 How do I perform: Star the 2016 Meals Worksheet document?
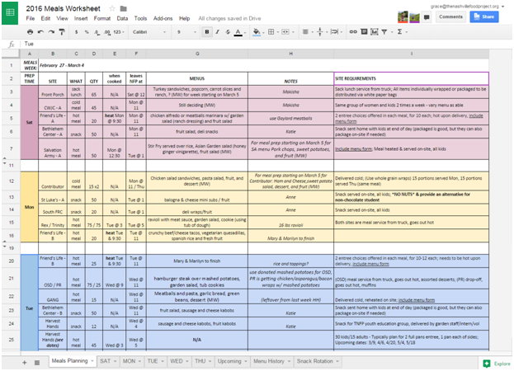pyautogui.click(x=112, y=8)
